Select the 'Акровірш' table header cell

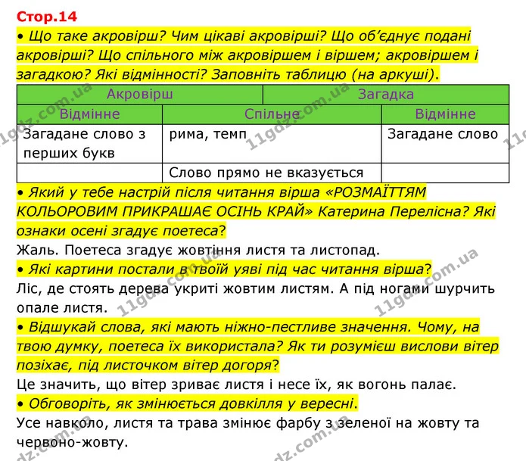click(140, 95)
